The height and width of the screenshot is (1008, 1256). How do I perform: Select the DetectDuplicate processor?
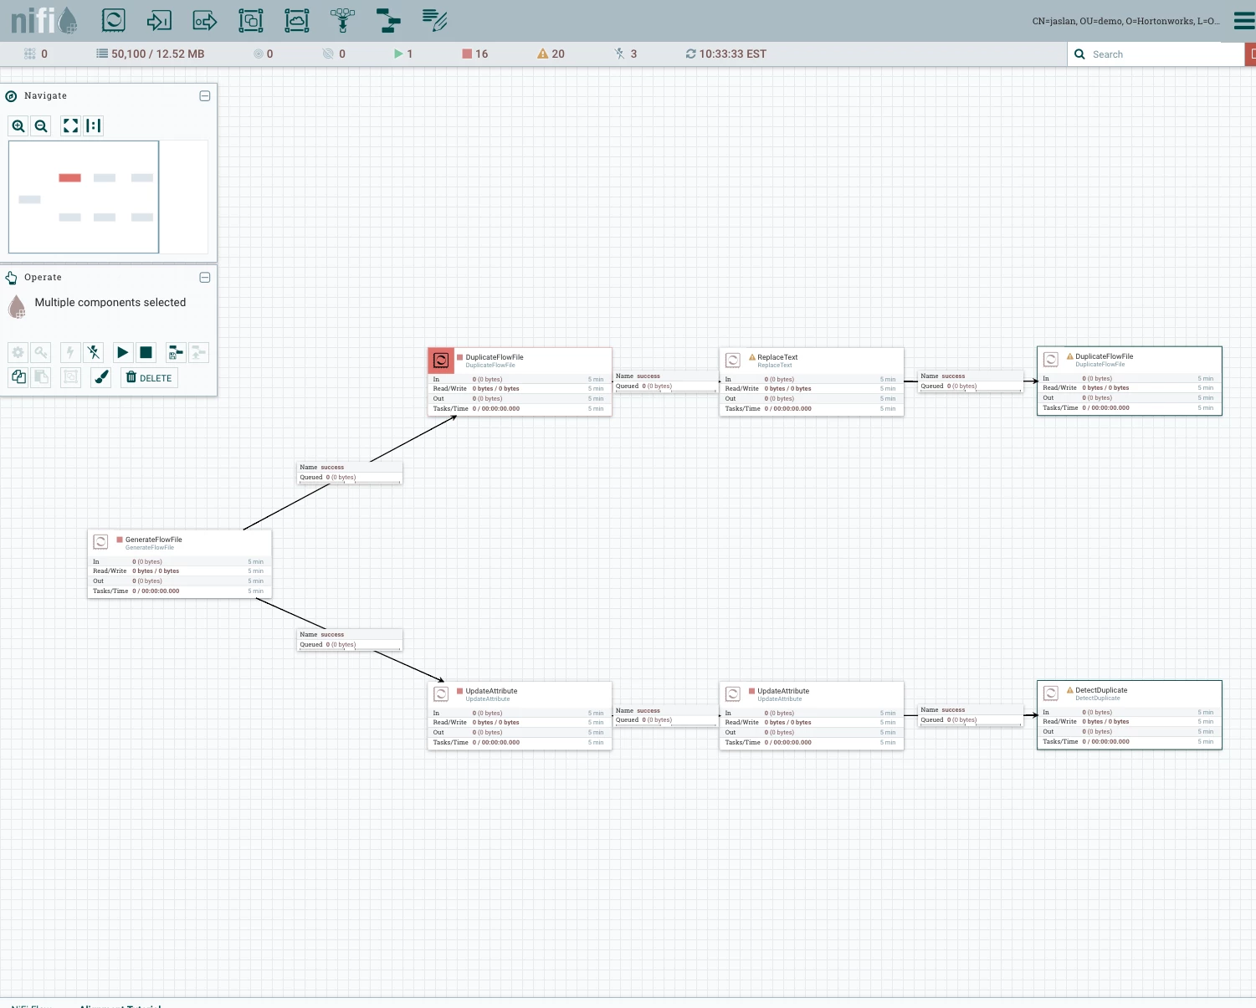1130,715
